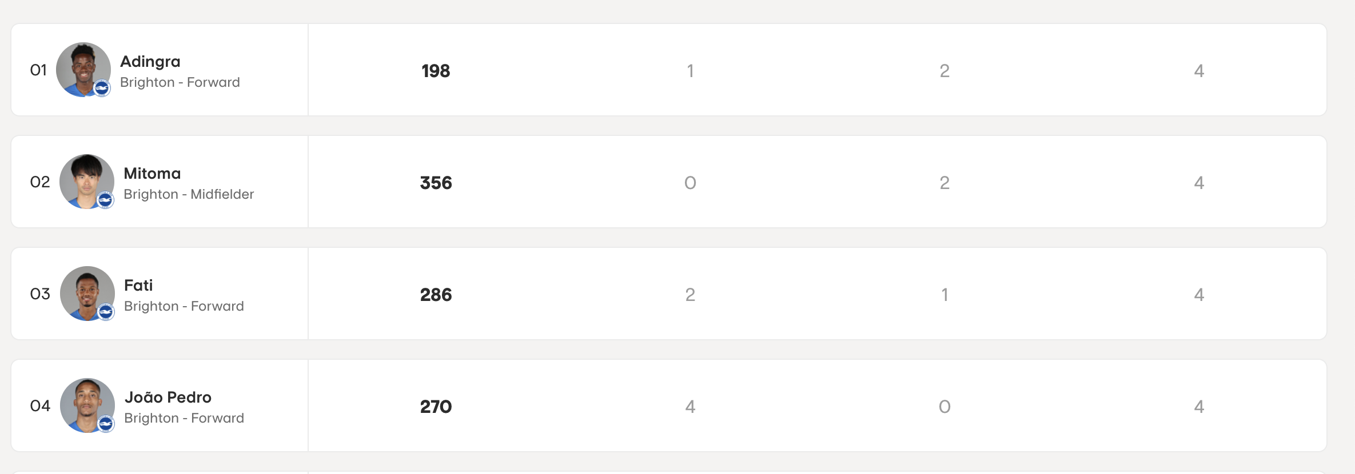Image resolution: width=1355 pixels, height=474 pixels.
Task: Click Fati's player photo
Action: [87, 294]
